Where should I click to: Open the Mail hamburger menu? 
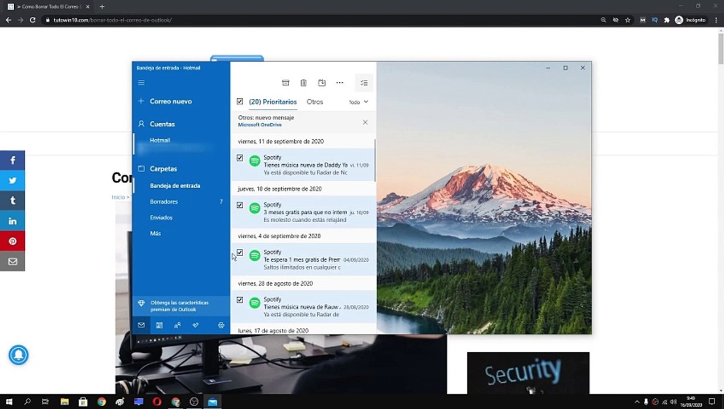(x=141, y=82)
